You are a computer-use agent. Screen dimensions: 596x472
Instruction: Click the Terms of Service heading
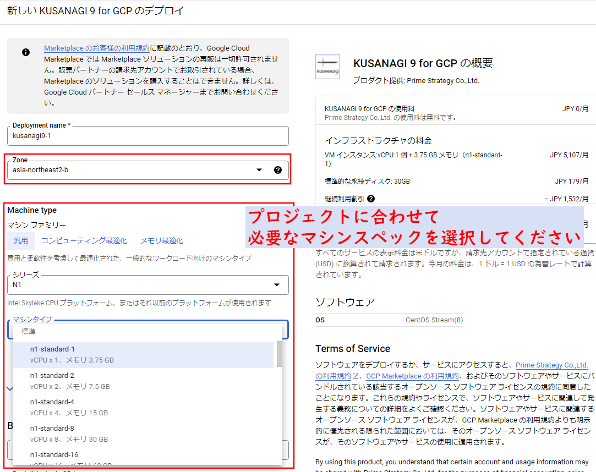tap(353, 348)
